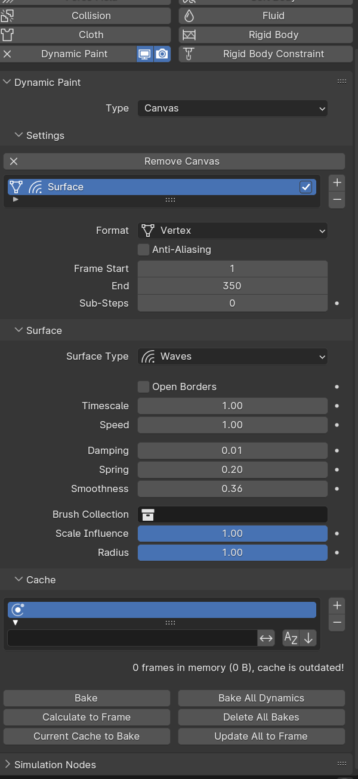Adjust the Scale Influence slider
The image size is (358, 779).
coord(232,533)
